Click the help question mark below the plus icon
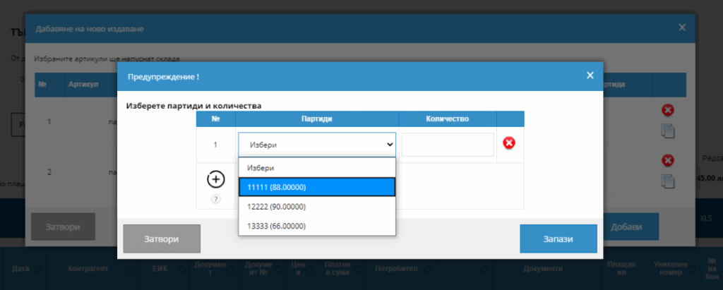723x290 pixels. [215, 199]
